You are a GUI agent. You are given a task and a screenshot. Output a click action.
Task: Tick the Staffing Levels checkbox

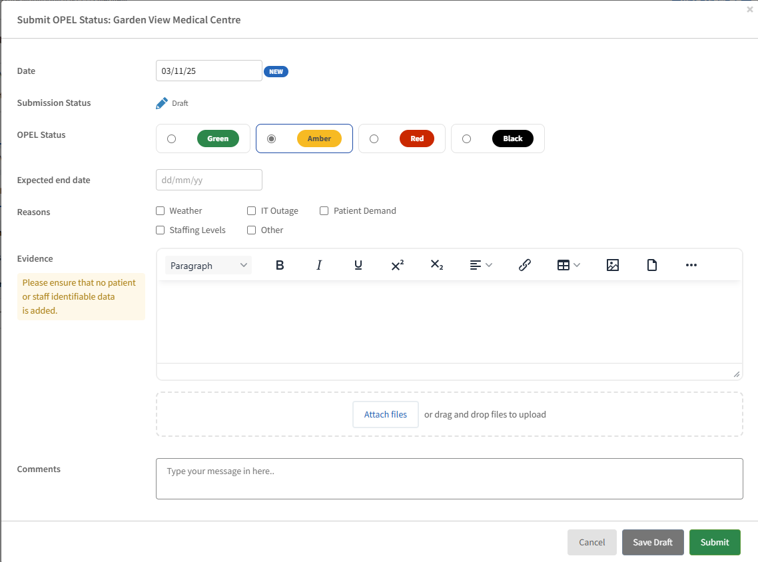click(160, 230)
